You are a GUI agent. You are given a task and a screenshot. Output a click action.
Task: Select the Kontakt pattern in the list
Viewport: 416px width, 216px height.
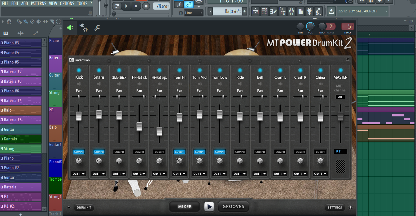click(21, 139)
